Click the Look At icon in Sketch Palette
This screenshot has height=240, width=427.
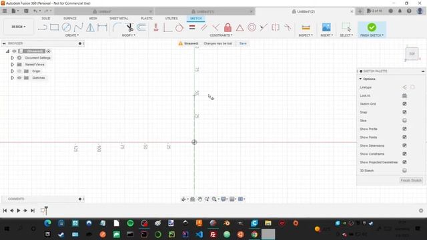[x=404, y=95]
